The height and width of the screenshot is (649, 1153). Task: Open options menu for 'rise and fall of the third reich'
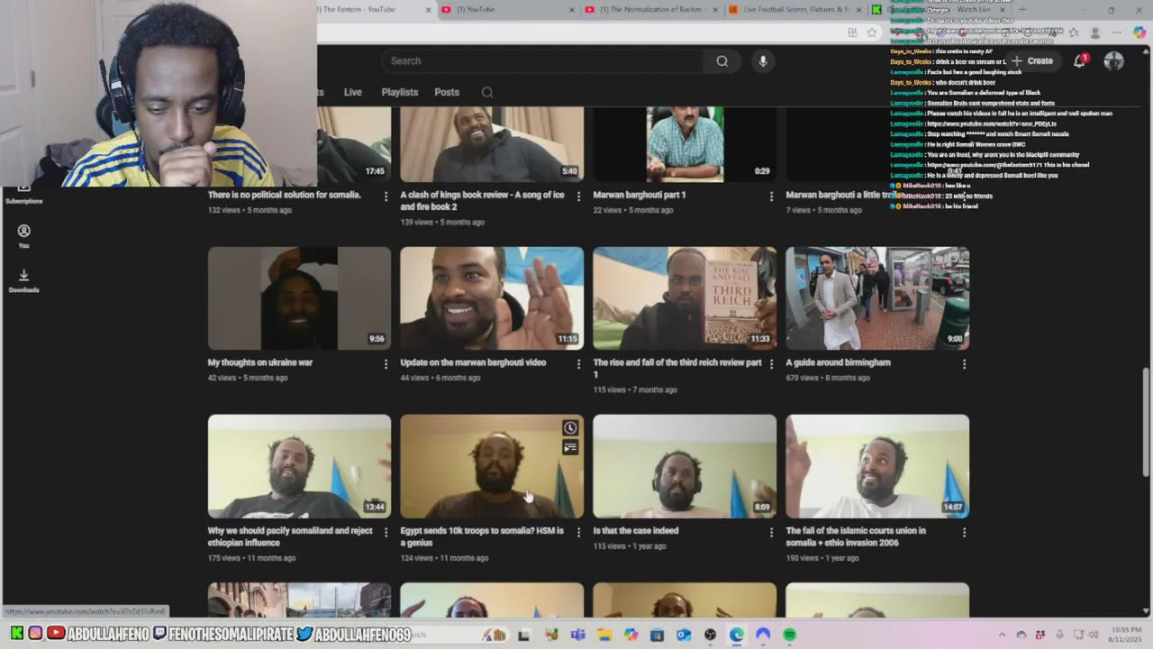pos(771,363)
